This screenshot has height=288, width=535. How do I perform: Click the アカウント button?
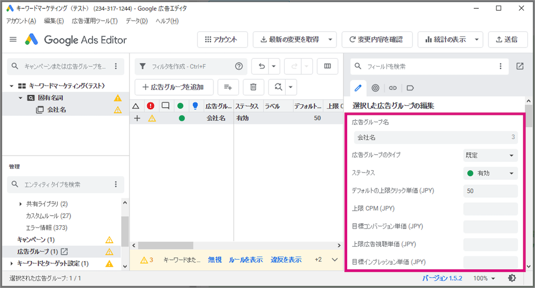(223, 40)
